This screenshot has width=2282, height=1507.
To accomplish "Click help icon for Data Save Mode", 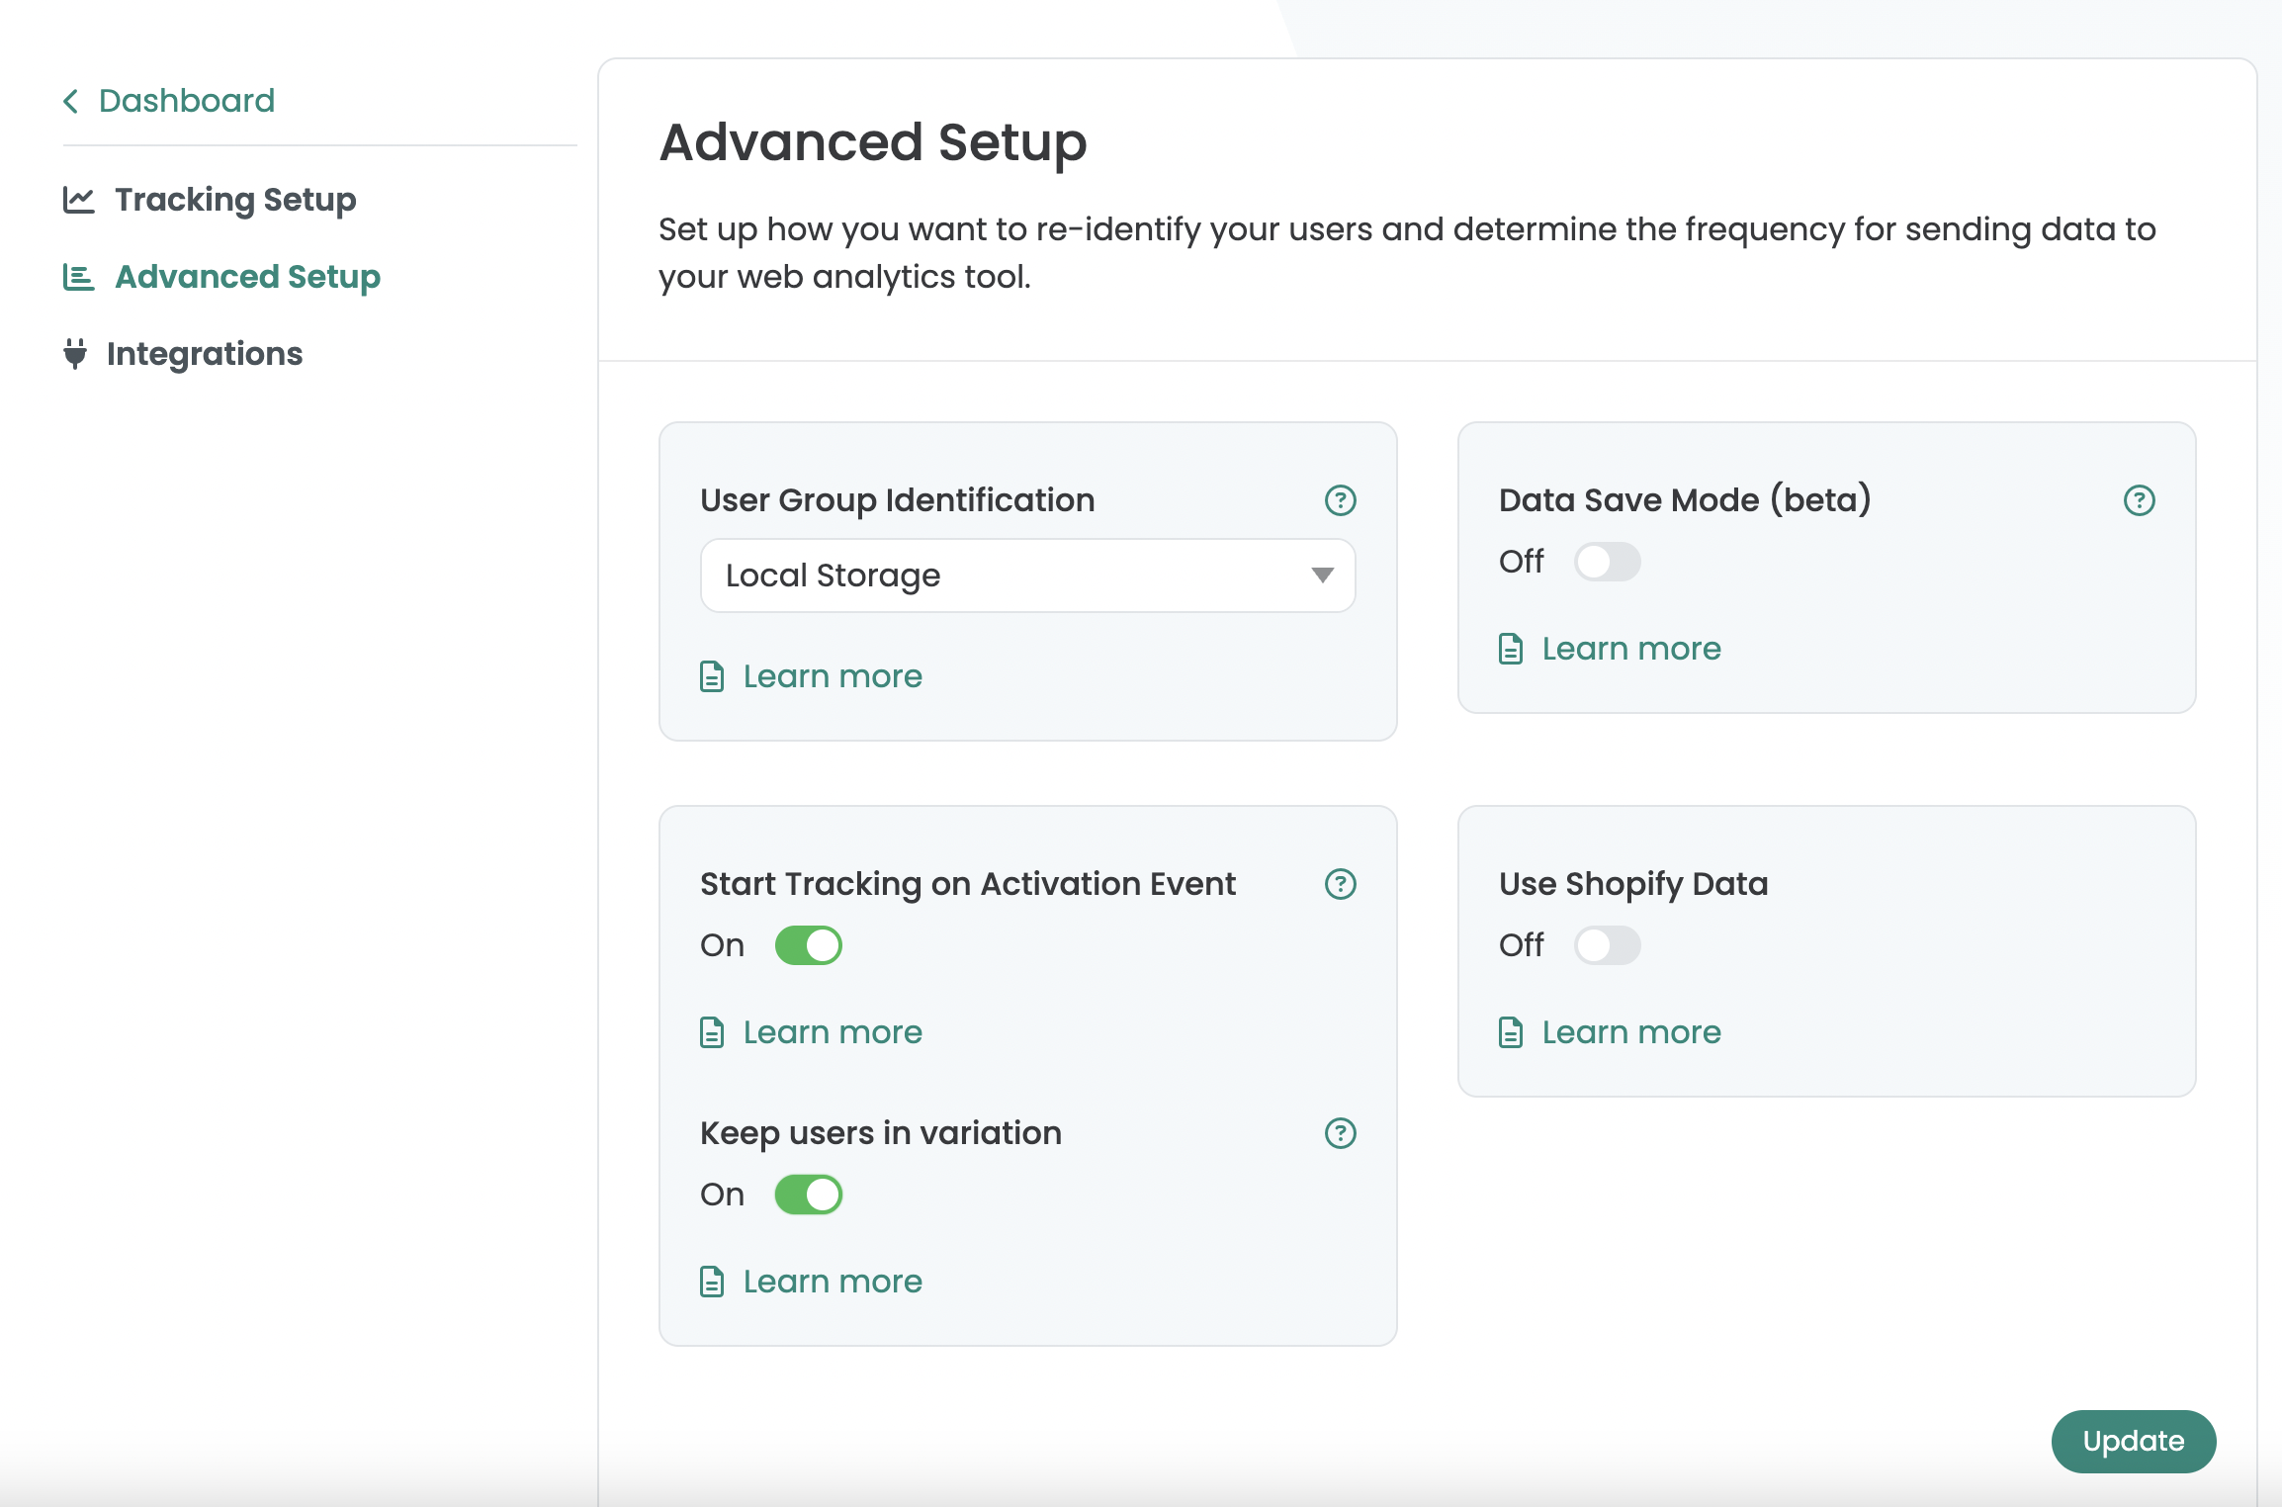I will (x=2139, y=500).
